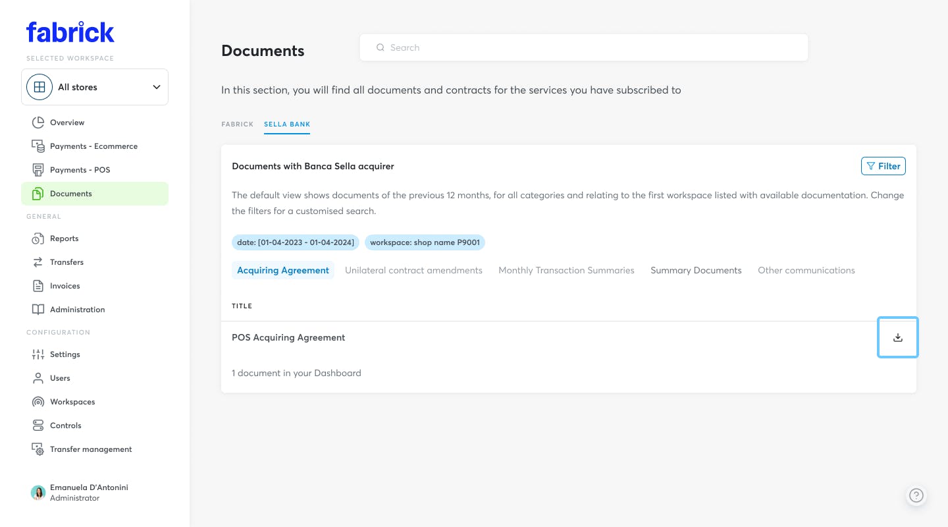Navigate to Invoices page
Viewport: 948px width, 527px height.
pos(65,286)
